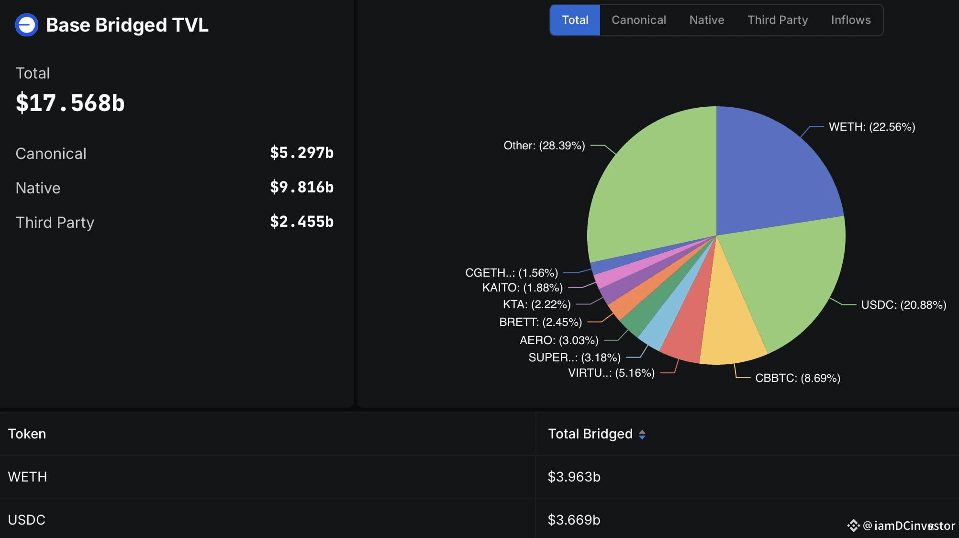The image size is (959, 538).
Task: Click the CGETH..: (1.56%) chart label
Action: pos(512,273)
